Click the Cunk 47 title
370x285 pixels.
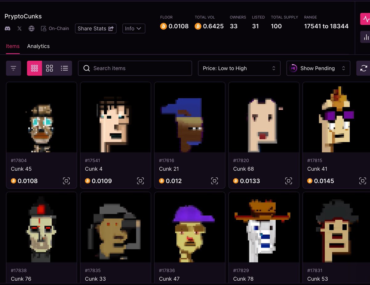click(x=169, y=279)
